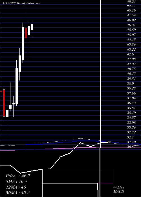Viewport: 141px width, 197px height.
Task: Select the 37.04 price axis label
Action: [x=131, y=98]
